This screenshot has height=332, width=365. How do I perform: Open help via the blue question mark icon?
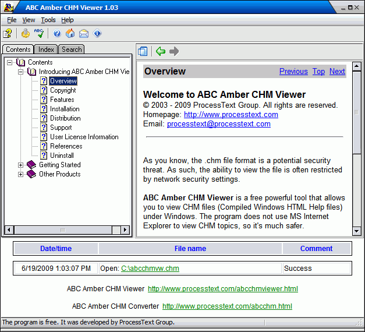click(57, 33)
